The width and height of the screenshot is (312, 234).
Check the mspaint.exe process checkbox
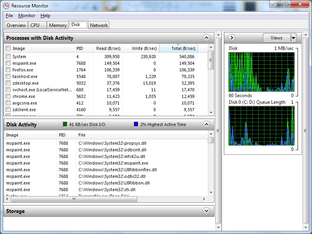click(x=8, y=63)
